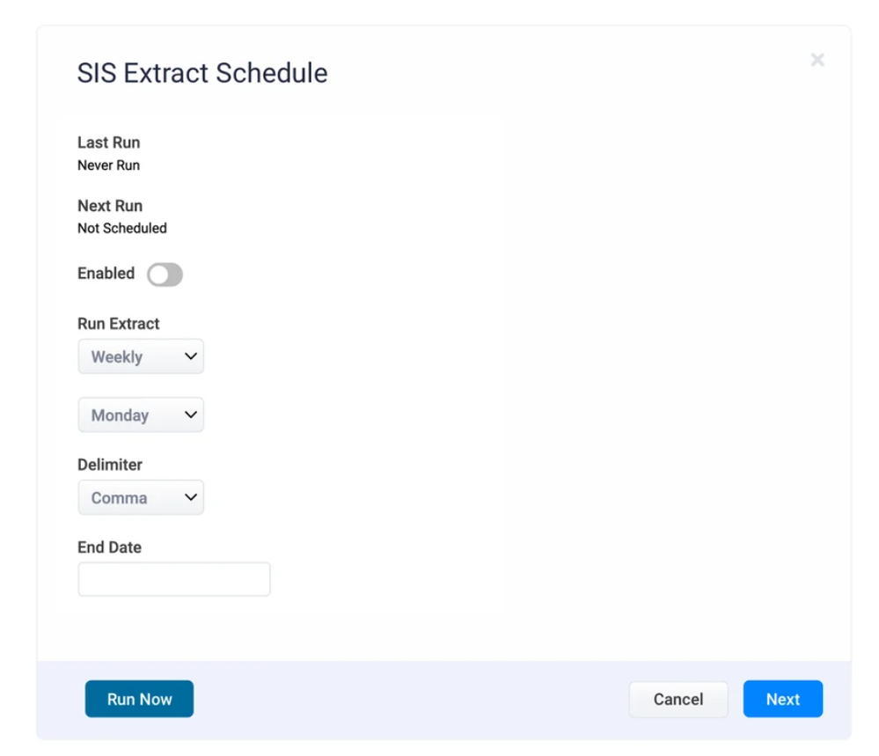Click the Never Run status text
Screen dimensions: 879x756
(108, 165)
